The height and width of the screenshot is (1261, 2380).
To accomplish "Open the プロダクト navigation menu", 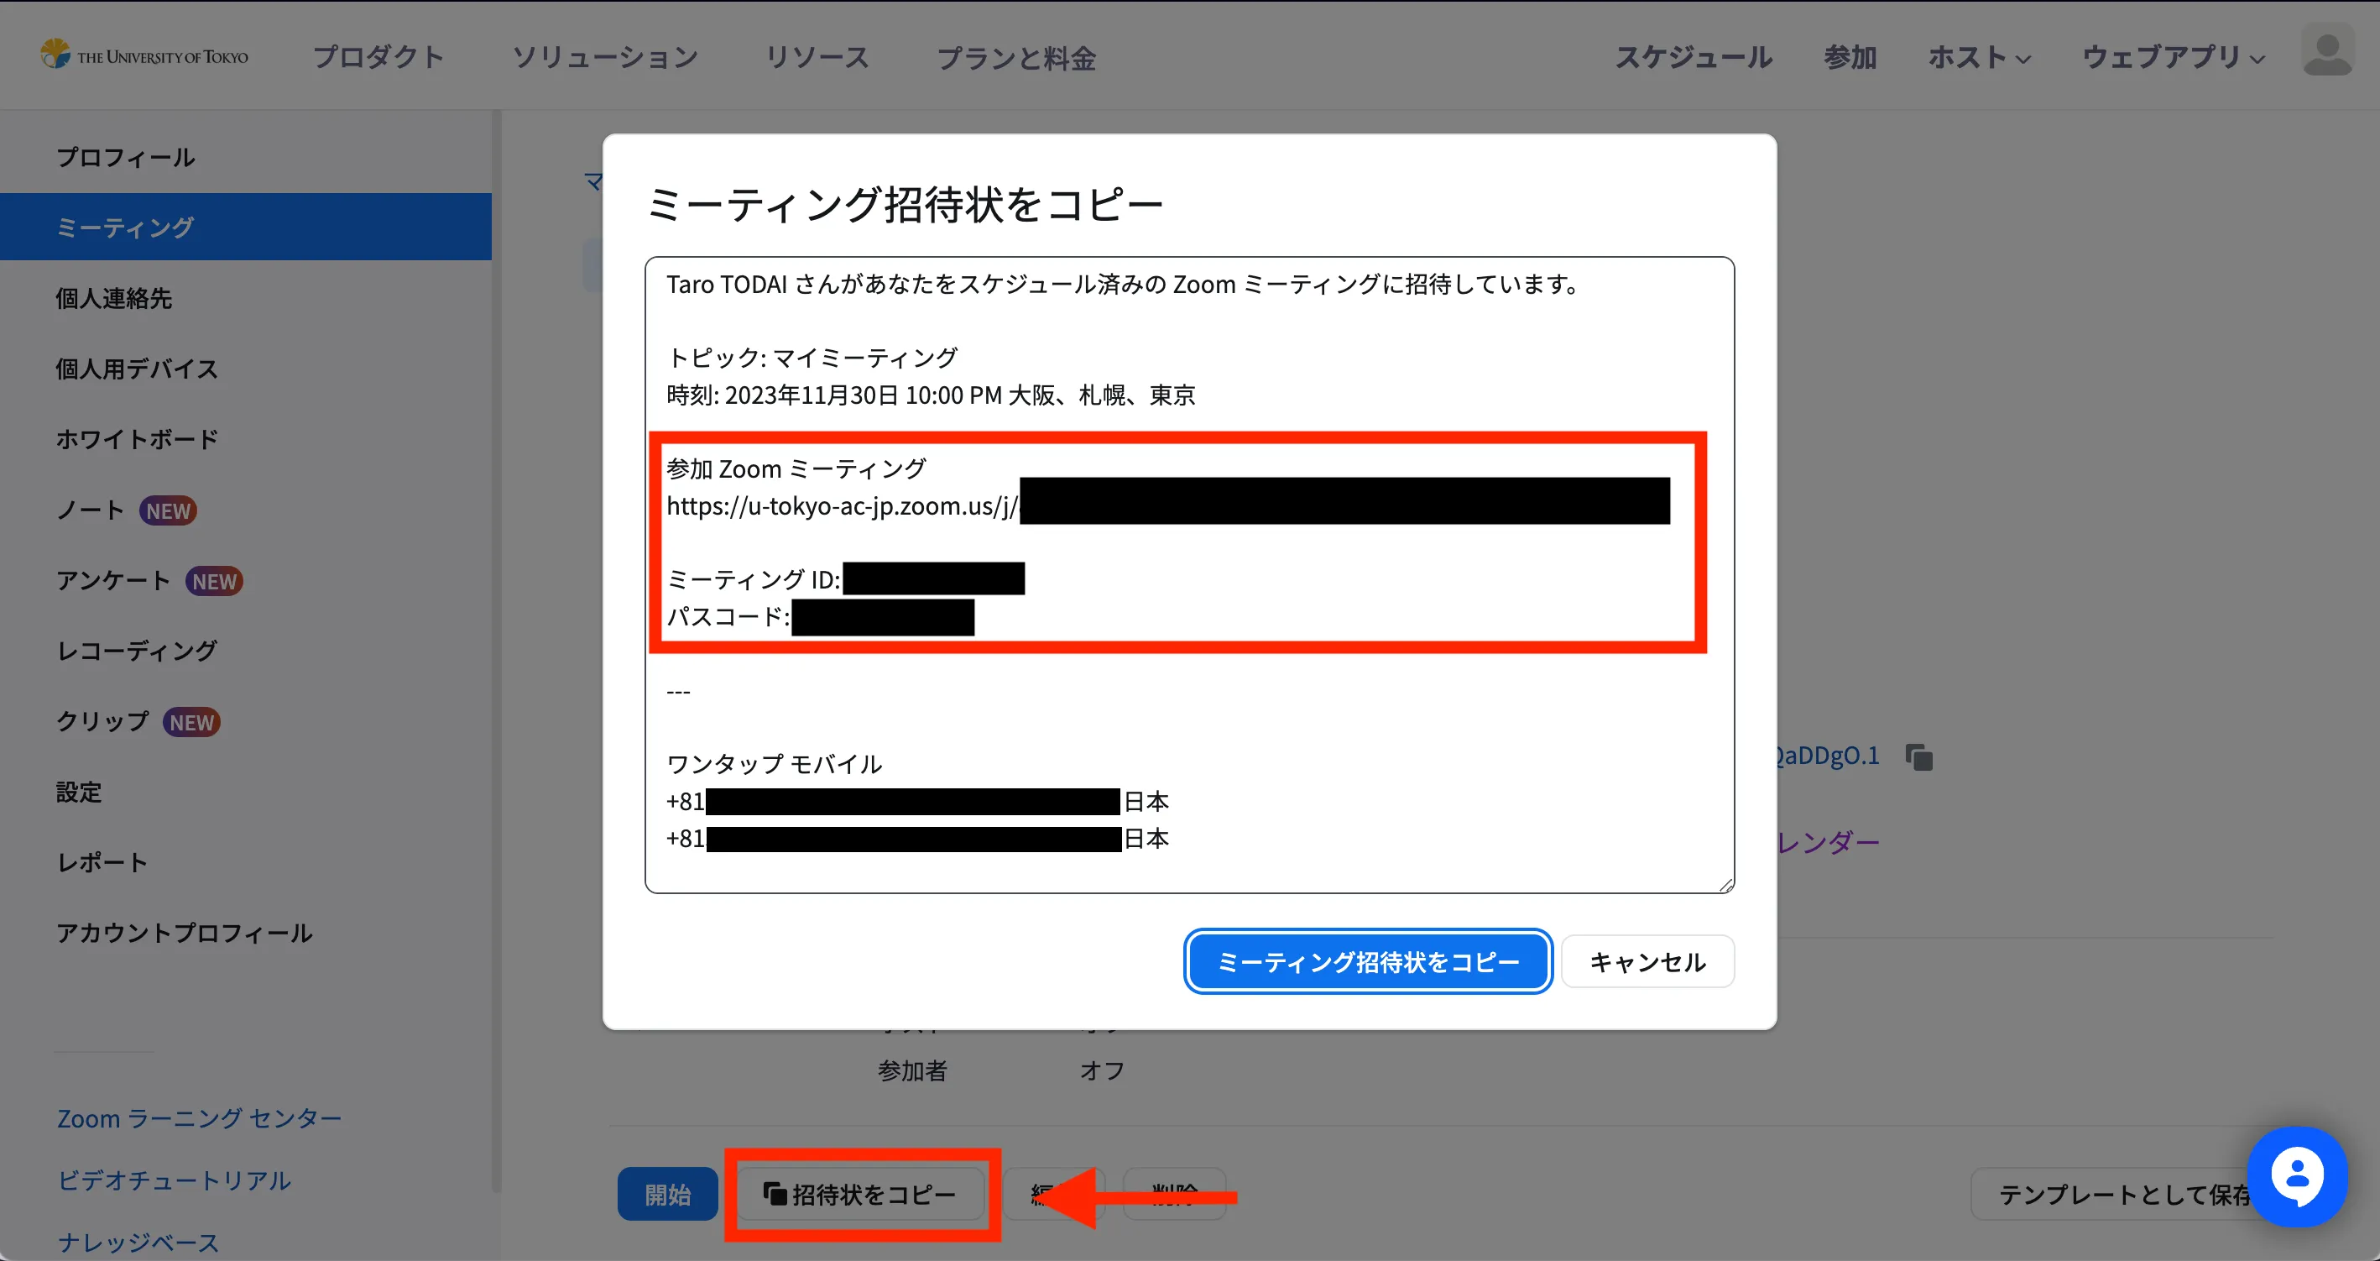I will pyautogui.click(x=378, y=57).
